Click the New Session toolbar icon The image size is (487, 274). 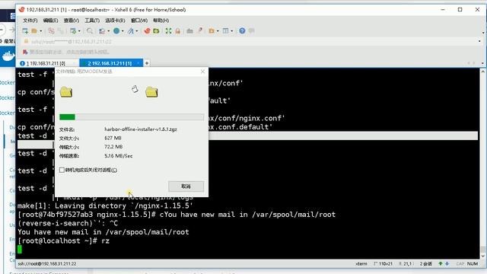(x=25, y=30)
